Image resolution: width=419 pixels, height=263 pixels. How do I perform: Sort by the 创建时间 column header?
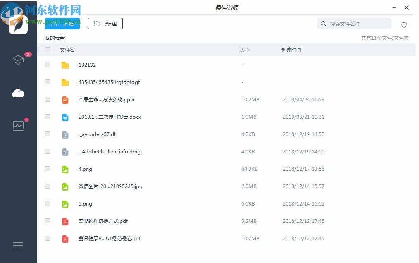tap(292, 49)
